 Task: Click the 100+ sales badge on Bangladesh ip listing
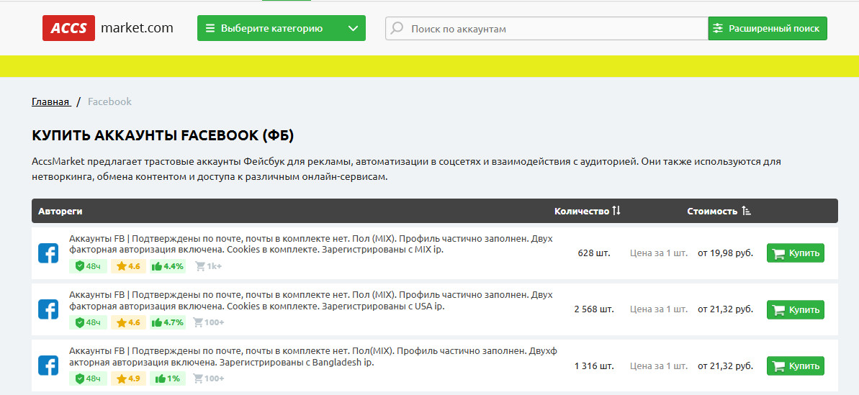coord(209,378)
